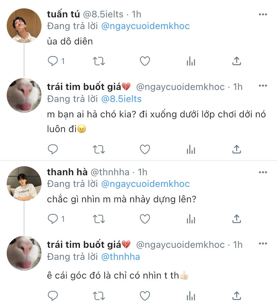Share tuấn tú's "ủa dô diên" tweet

coord(237,61)
